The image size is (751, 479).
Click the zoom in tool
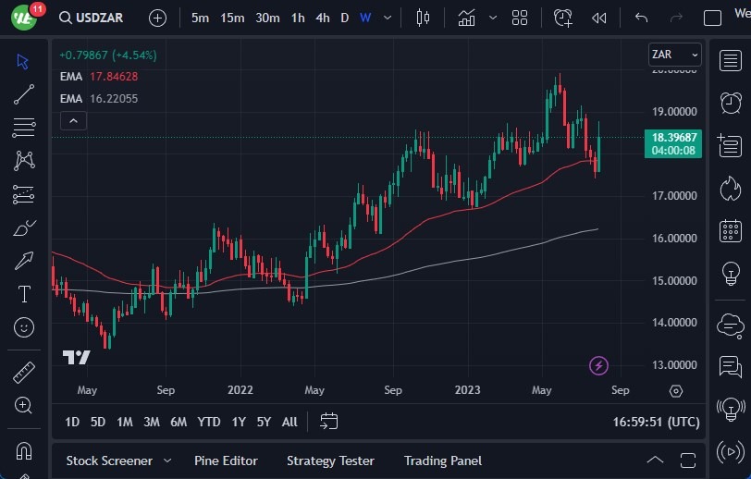24,406
